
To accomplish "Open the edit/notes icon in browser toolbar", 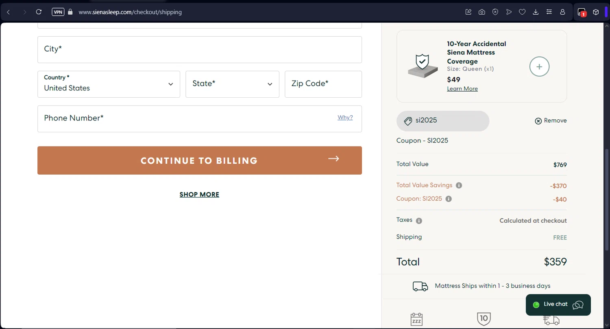I will [468, 12].
